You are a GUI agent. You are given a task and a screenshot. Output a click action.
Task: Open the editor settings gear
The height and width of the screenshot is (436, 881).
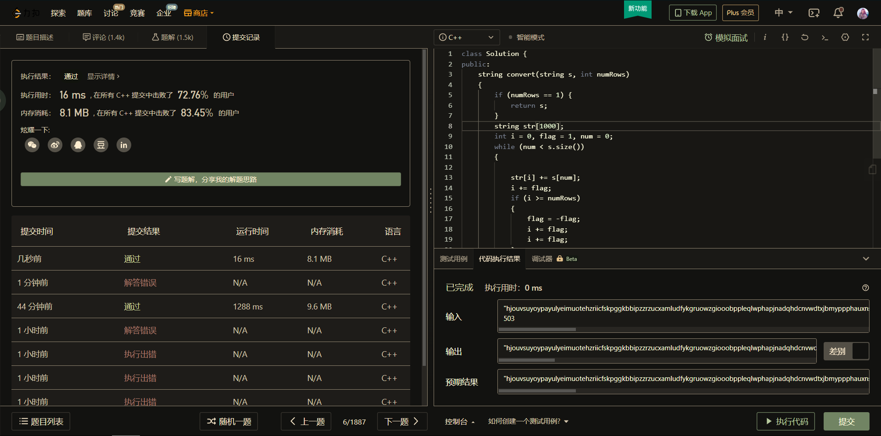point(845,37)
